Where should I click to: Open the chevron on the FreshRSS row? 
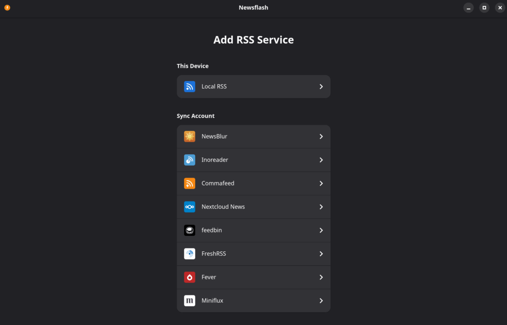pyautogui.click(x=321, y=254)
